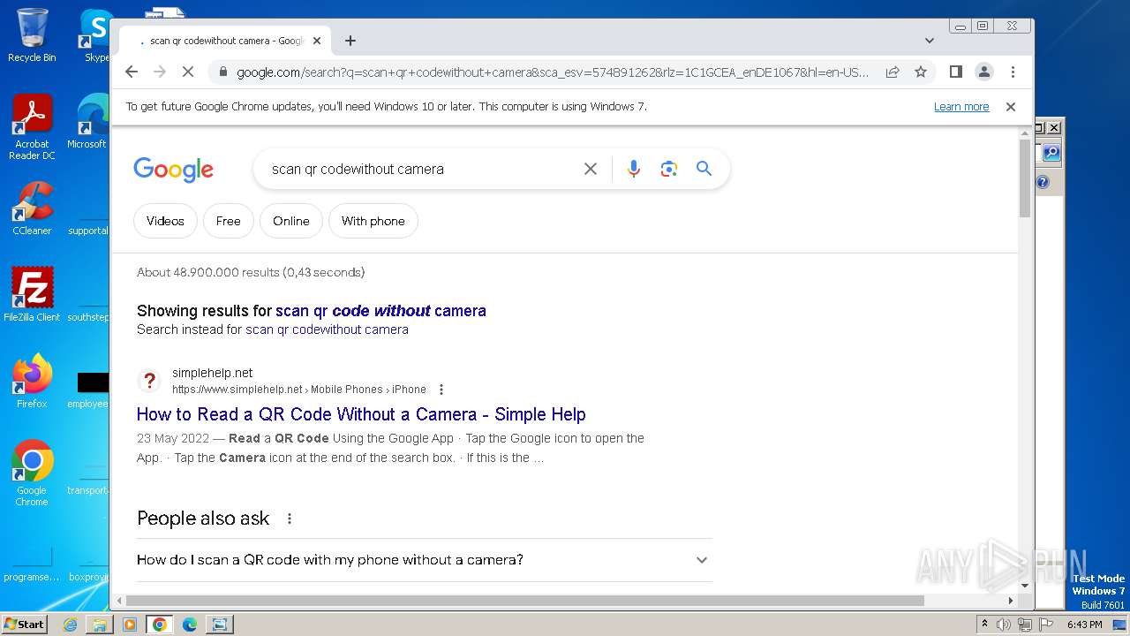Click the page vertical scrollbar thumb
1130x636 pixels.
point(1025,178)
